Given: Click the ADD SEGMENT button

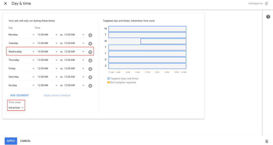Looking at the screenshot, I should tap(19, 95).
